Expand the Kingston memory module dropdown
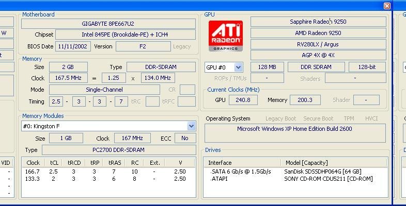 (191, 126)
